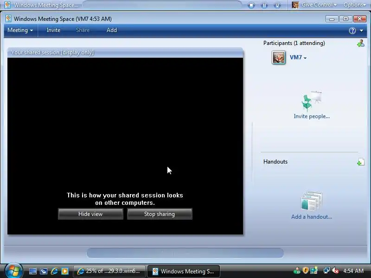The height and width of the screenshot is (278, 371).
Task: Click the Participants (1 attending) heading
Action: tap(294, 43)
